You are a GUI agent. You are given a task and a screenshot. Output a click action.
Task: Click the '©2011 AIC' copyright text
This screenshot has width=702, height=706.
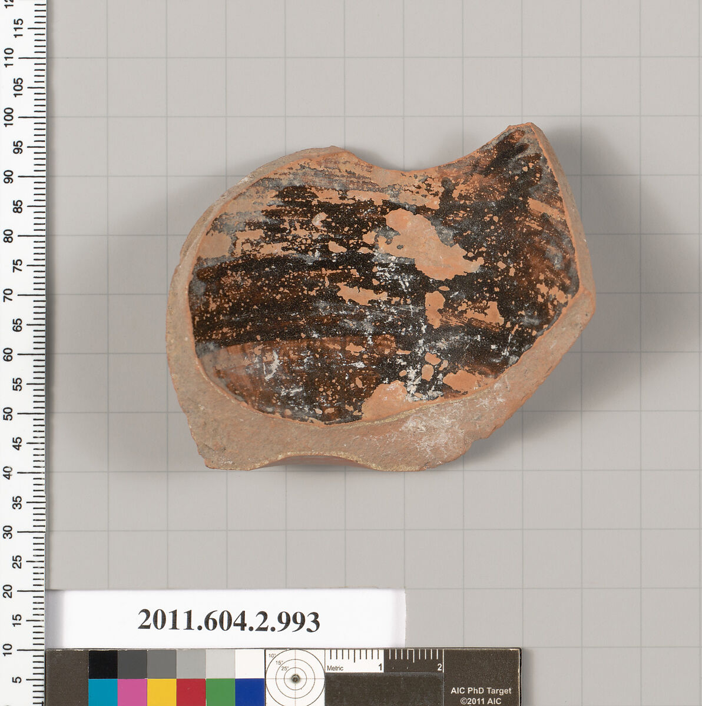coord(481,701)
